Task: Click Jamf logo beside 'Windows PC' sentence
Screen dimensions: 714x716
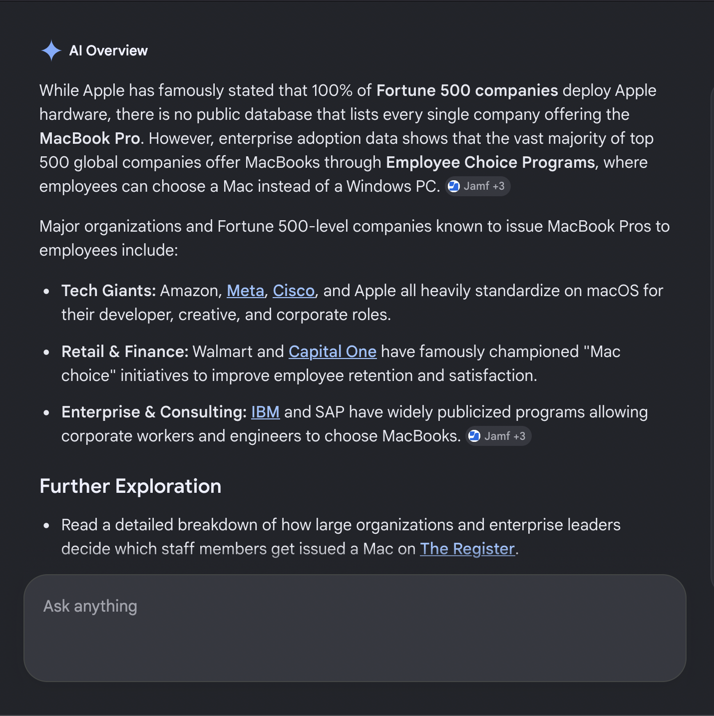Action: pyautogui.click(x=453, y=186)
